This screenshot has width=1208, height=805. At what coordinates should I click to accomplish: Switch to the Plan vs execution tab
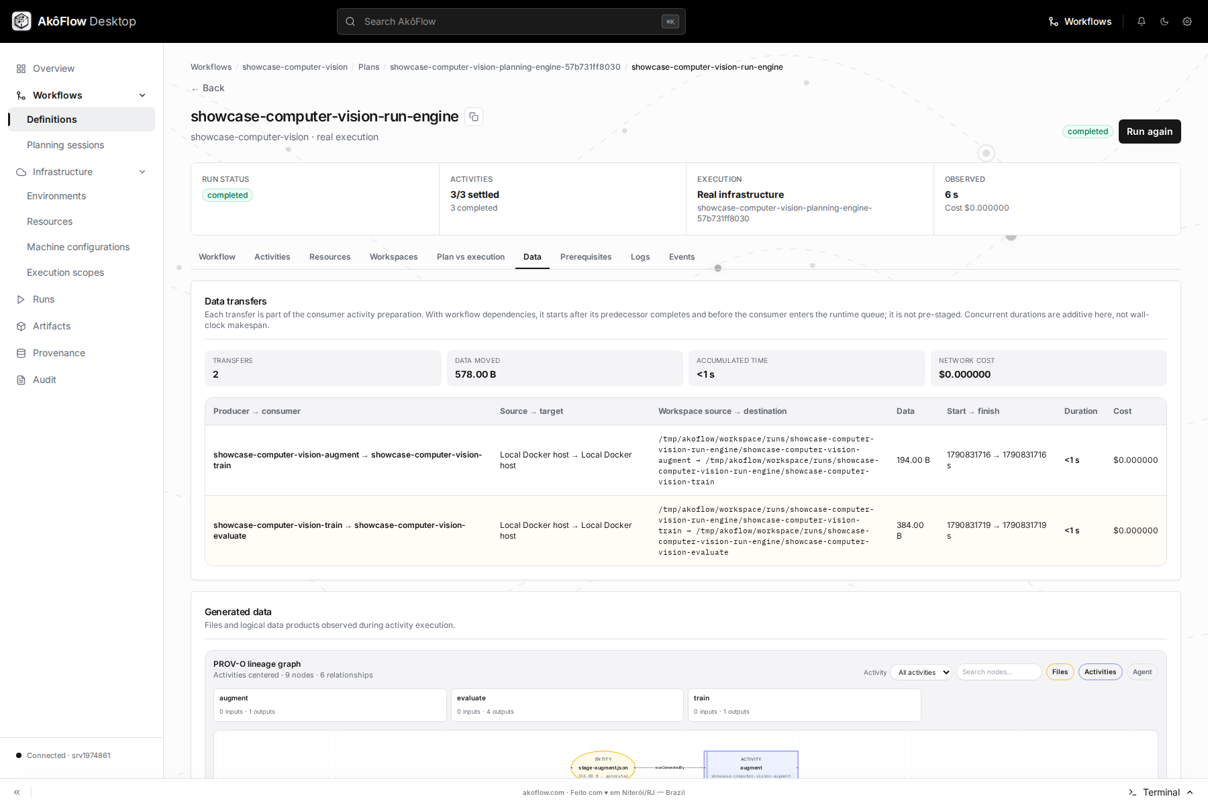470,257
